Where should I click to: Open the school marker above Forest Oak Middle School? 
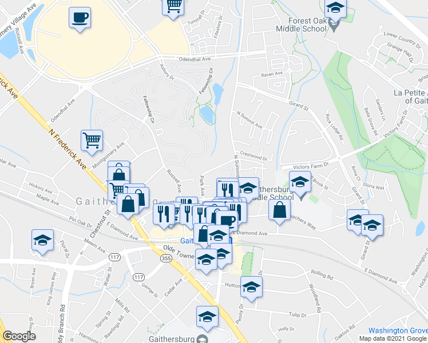(x=335, y=10)
